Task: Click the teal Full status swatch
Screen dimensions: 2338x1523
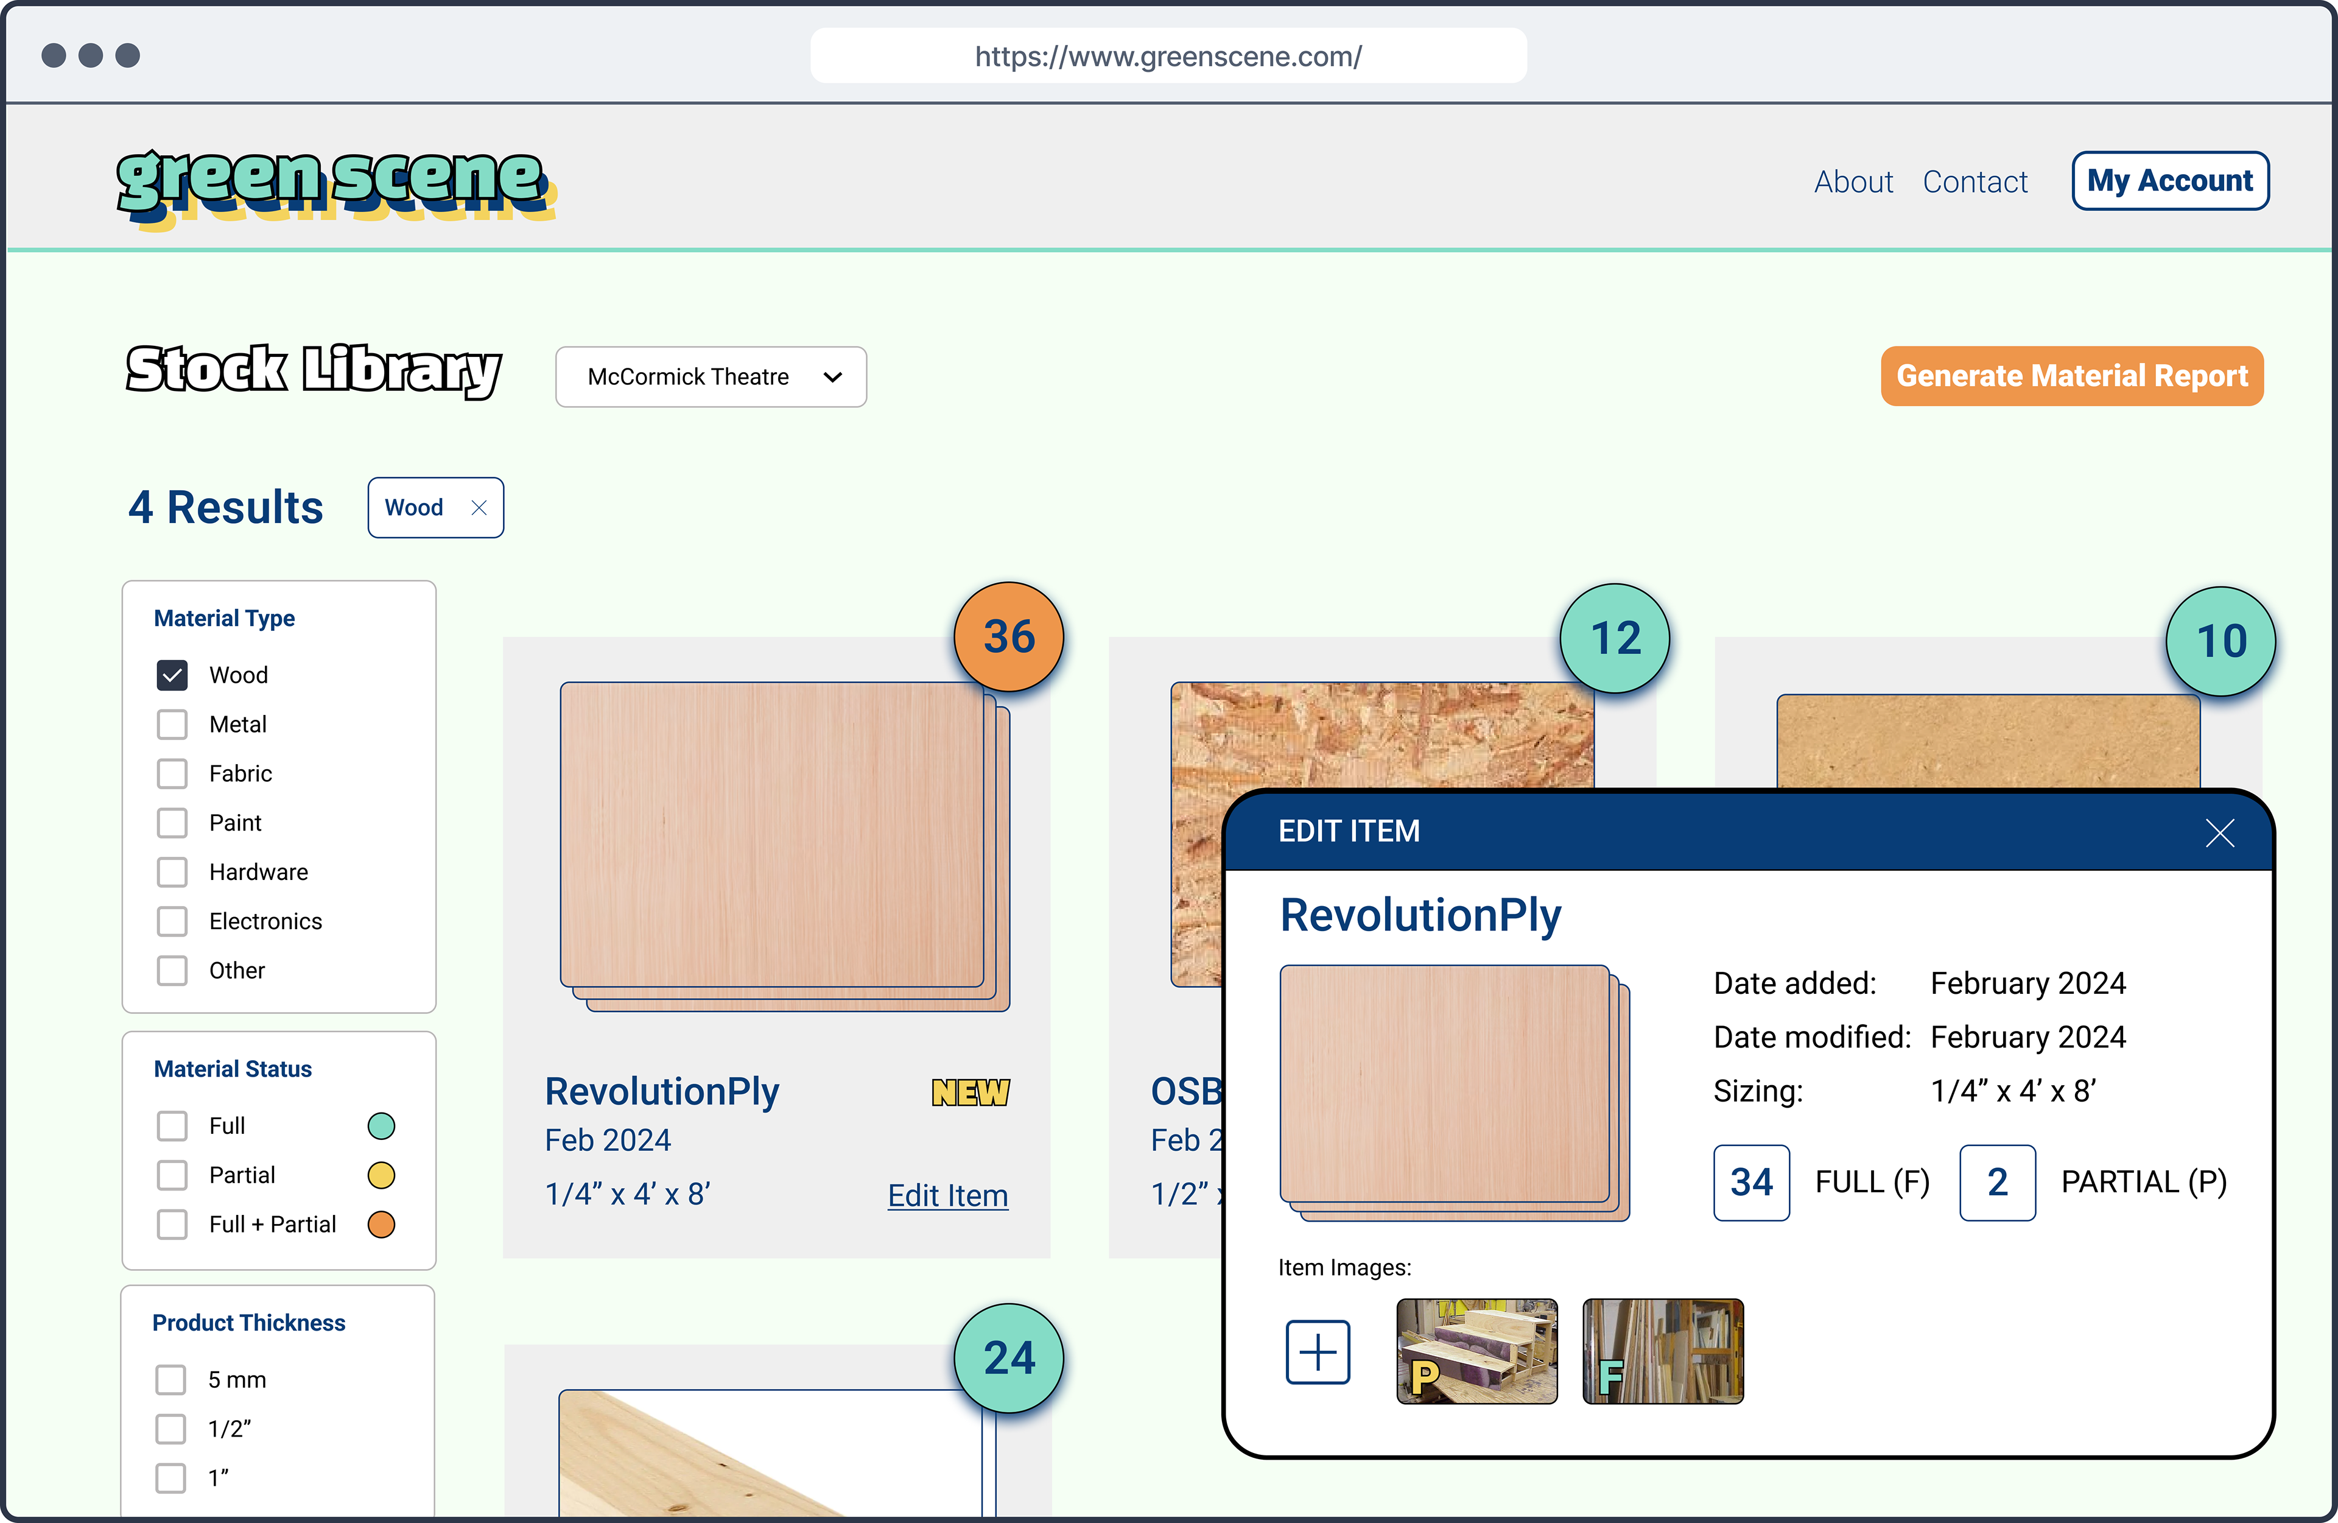Action: pyautogui.click(x=381, y=1126)
